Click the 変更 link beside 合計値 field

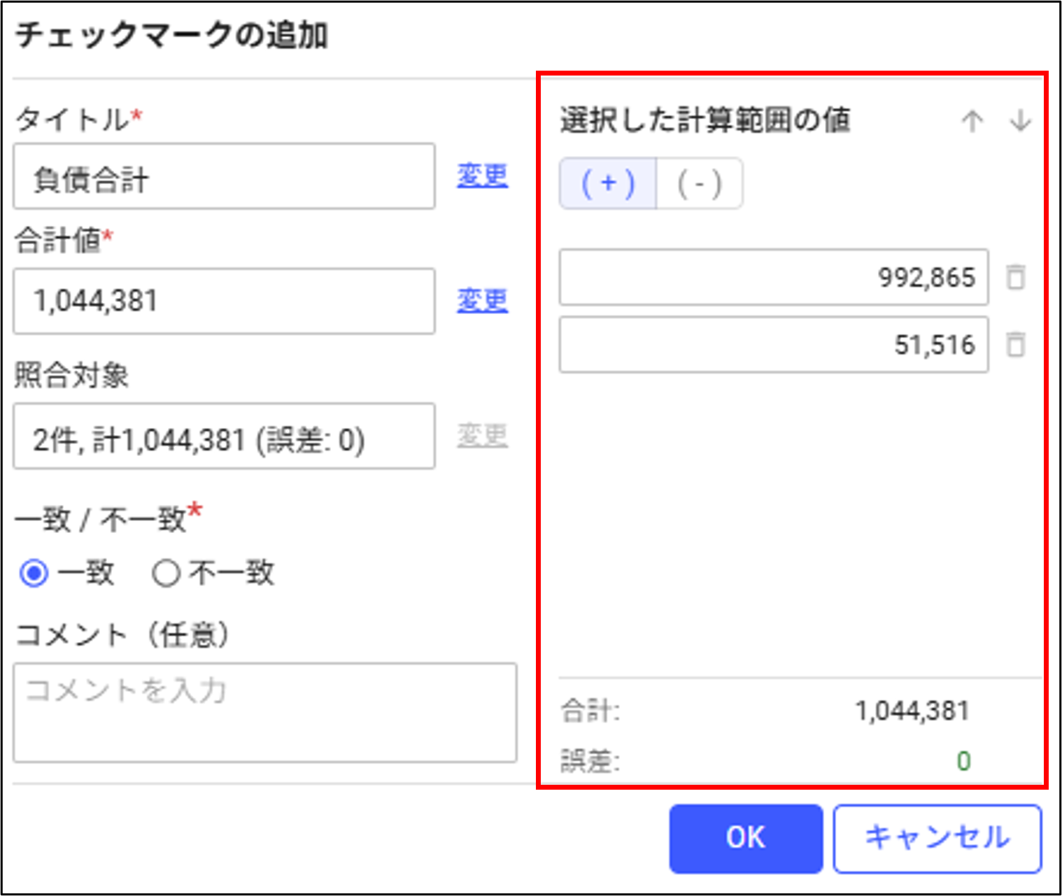[x=482, y=301]
